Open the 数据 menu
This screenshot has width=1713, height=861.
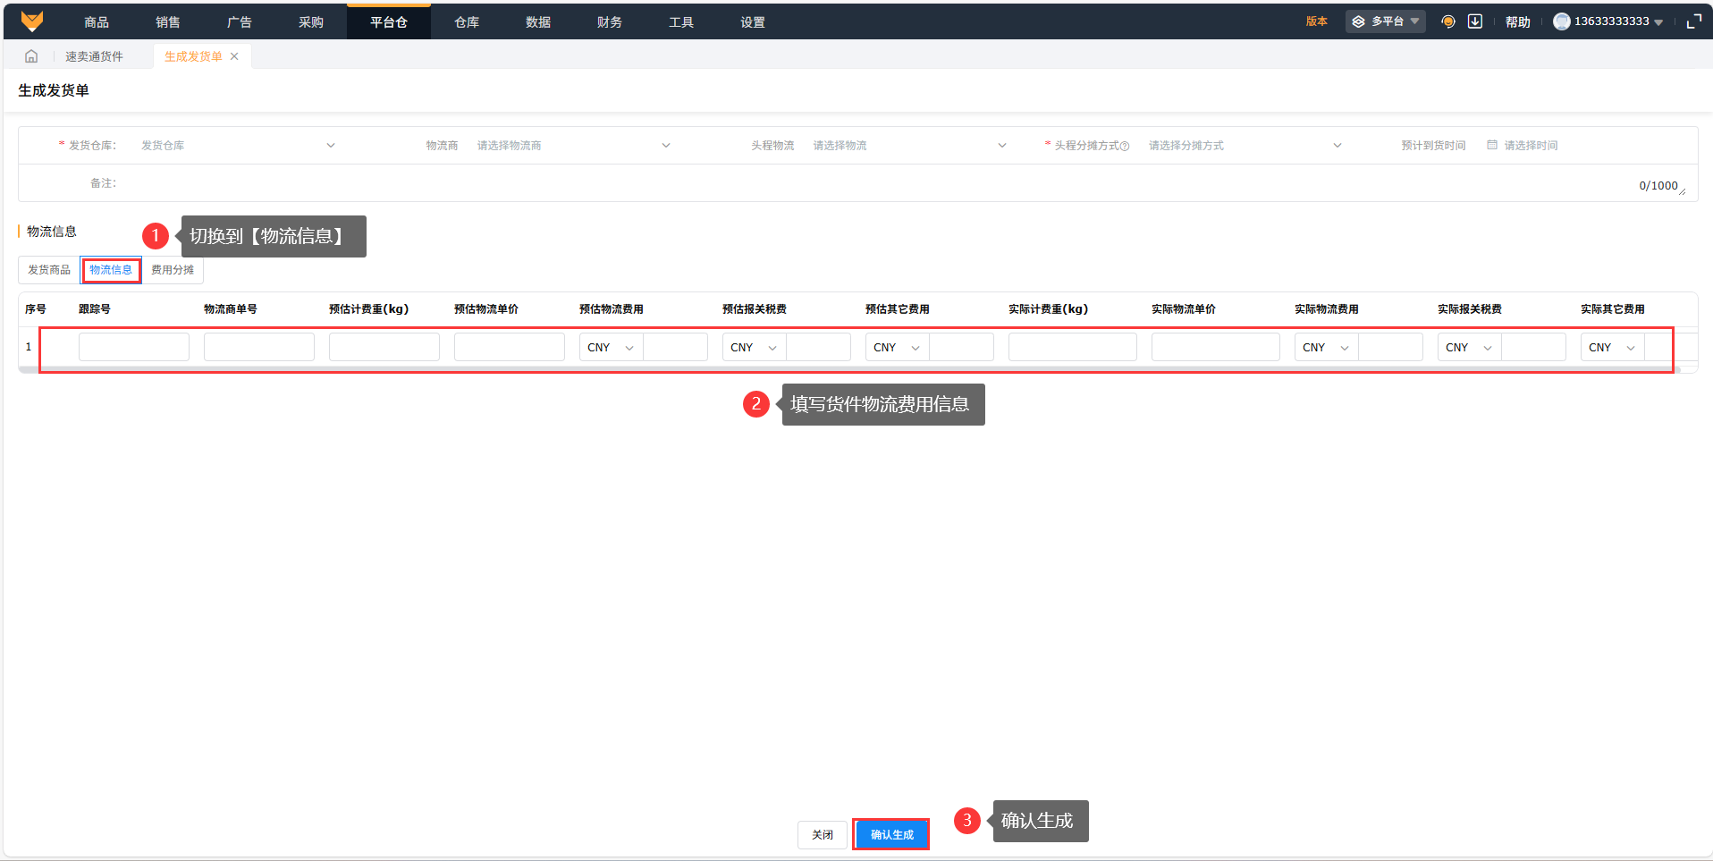[538, 21]
